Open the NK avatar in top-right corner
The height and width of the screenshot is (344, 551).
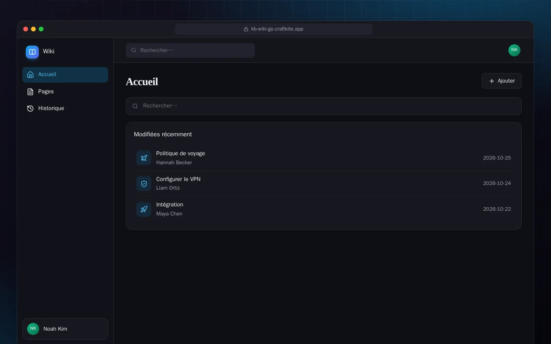pos(514,50)
